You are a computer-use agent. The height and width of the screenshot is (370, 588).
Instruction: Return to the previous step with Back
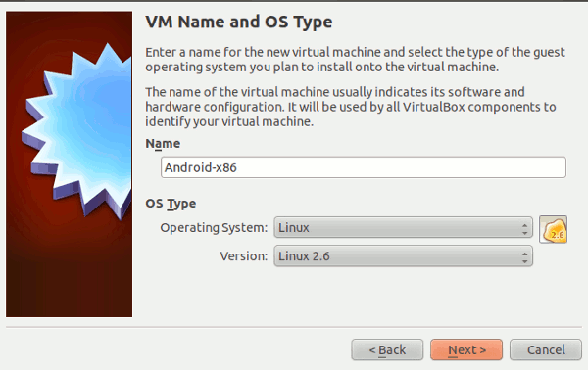(387, 349)
